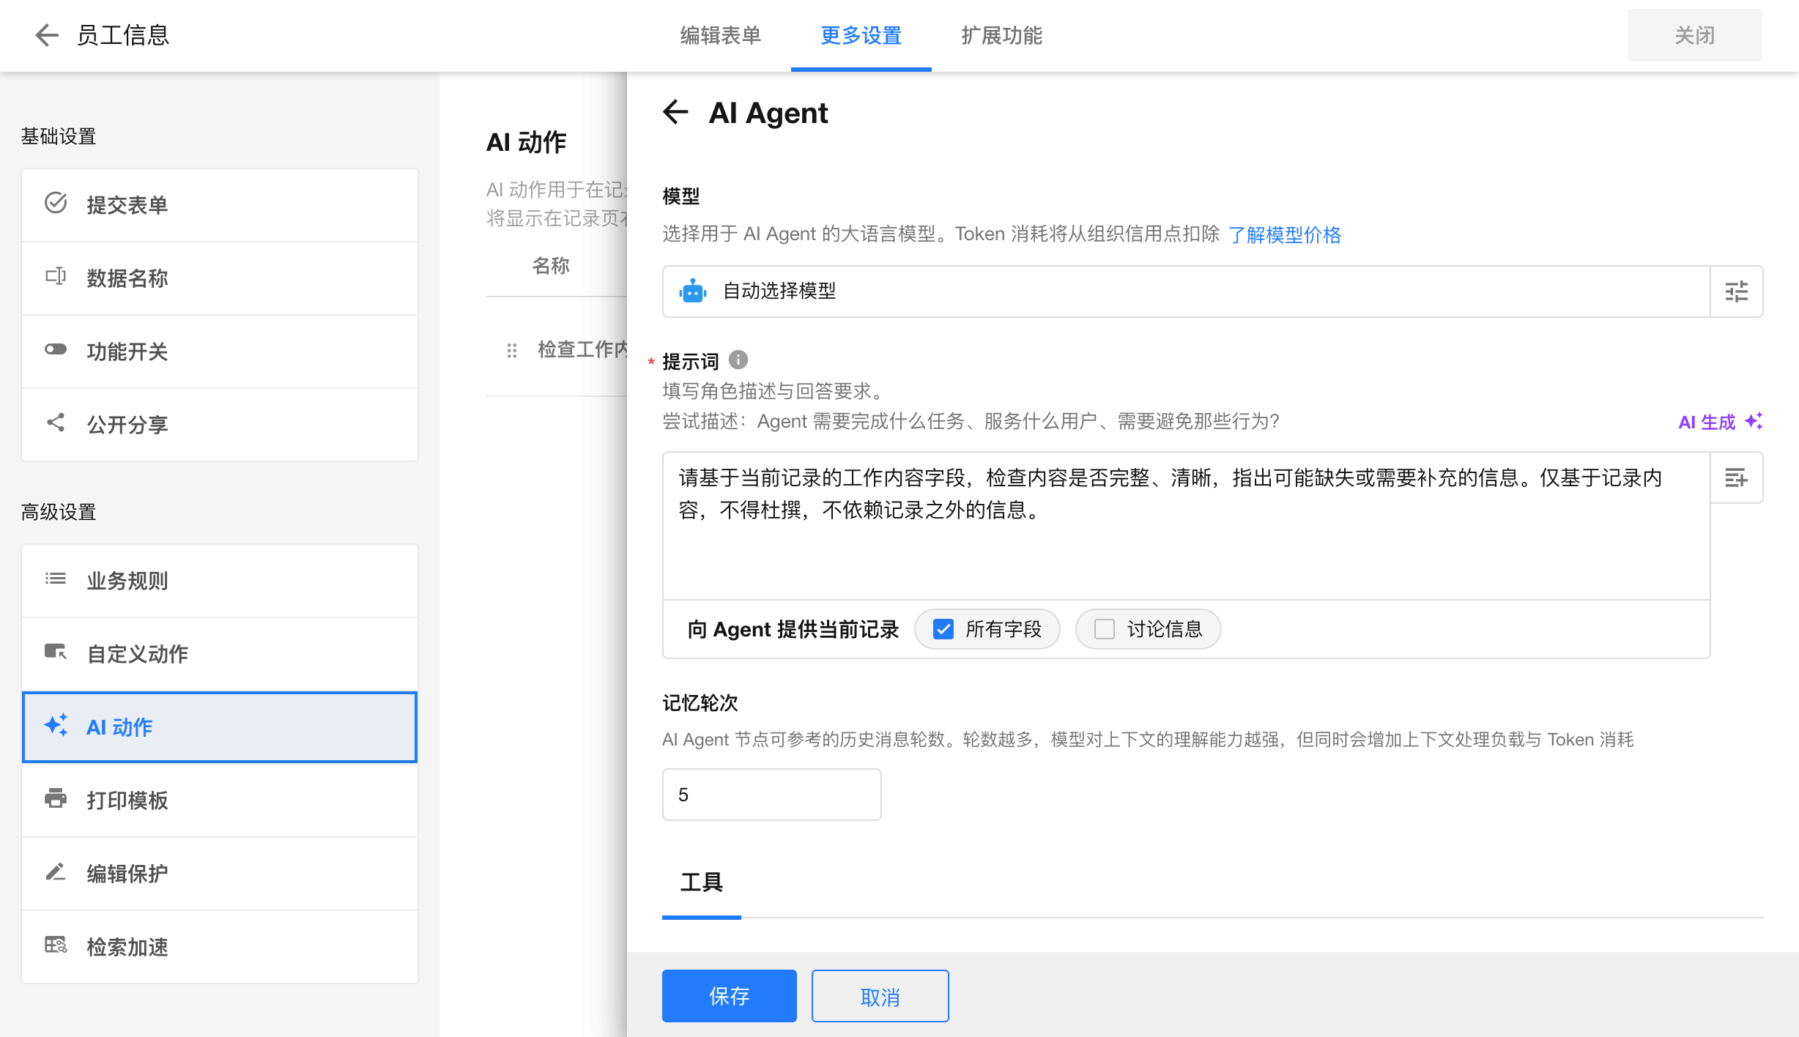Screen dimensions: 1799x1037
Task: Click the insert field icon beside prompt box
Action: coord(1736,478)
